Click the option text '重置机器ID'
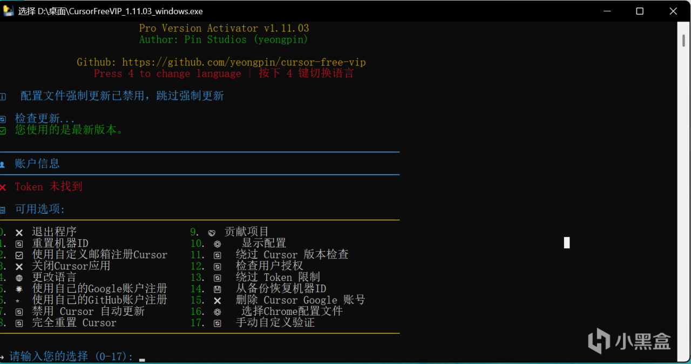Viewport: 691px width, 364px height. click(60, 244)
